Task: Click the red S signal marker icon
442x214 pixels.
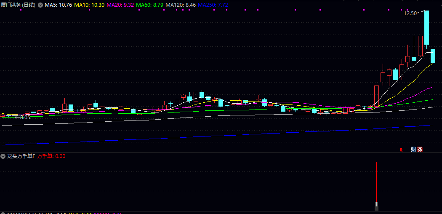Action: pyautogui.click(x=401, y=150)
